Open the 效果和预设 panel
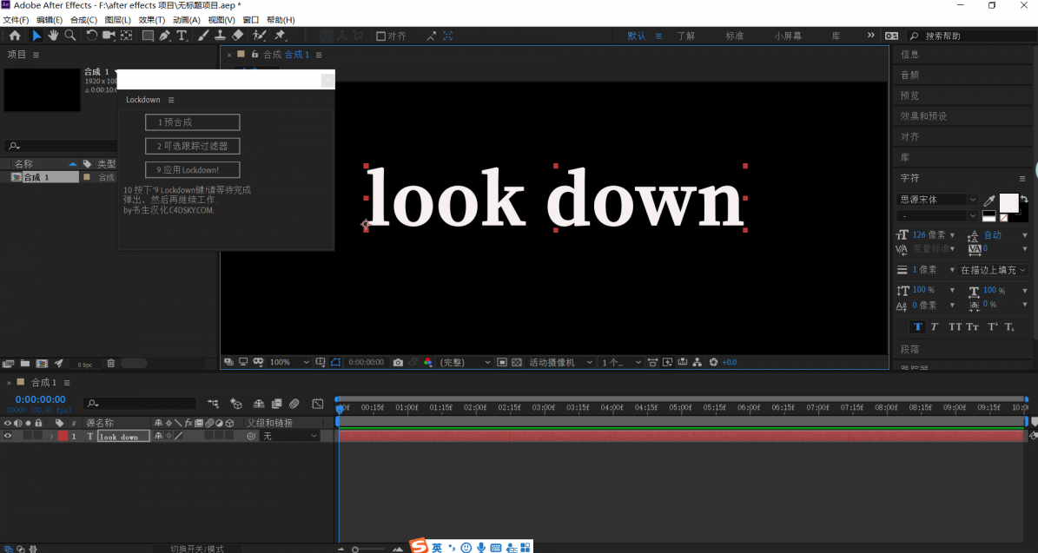 point(923,116)
